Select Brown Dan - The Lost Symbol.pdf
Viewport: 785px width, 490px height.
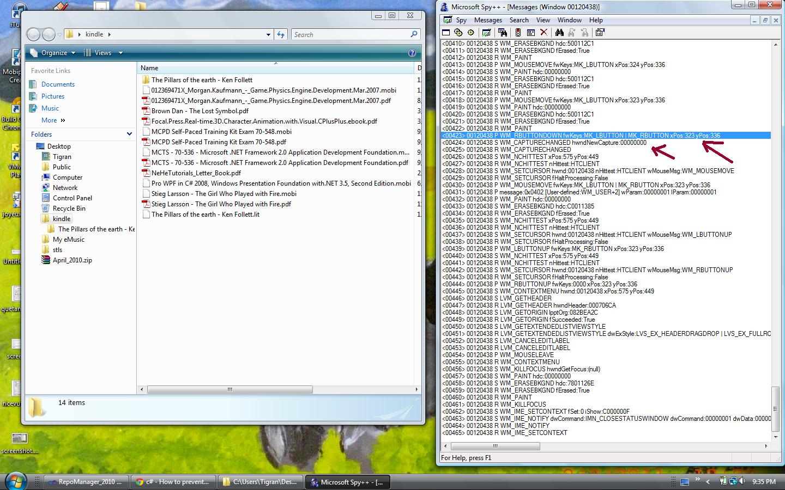[x=200, y=111]
